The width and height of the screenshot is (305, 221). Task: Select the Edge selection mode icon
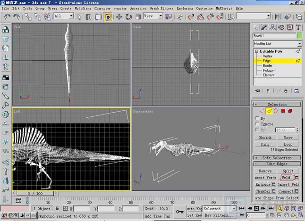[x=269, y=111]
